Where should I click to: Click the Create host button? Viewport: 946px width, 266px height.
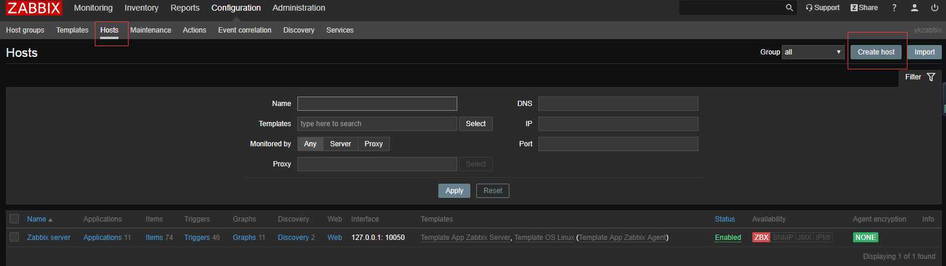(x=876, y=52)
